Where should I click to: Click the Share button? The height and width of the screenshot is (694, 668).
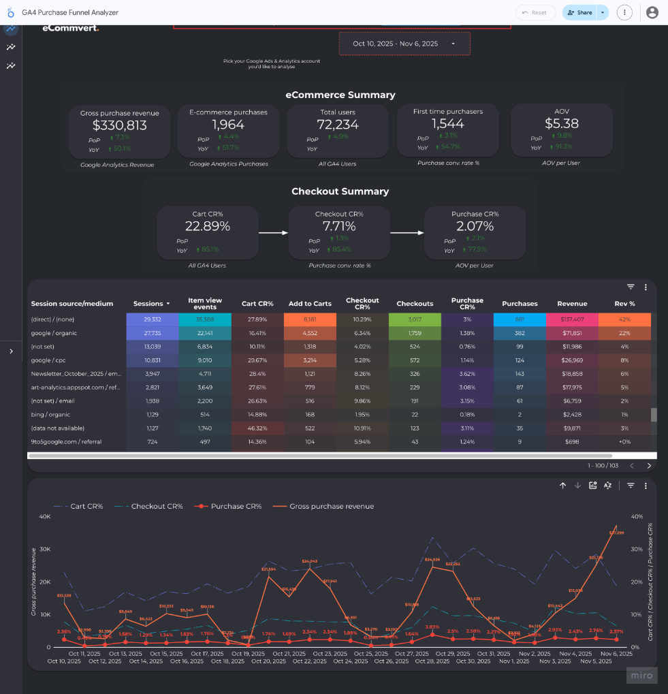point(579,12)
